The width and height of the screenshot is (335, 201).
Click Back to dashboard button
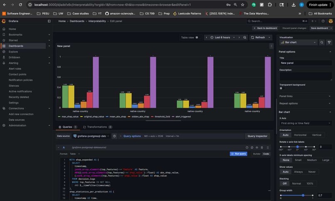tap(265, 28)
